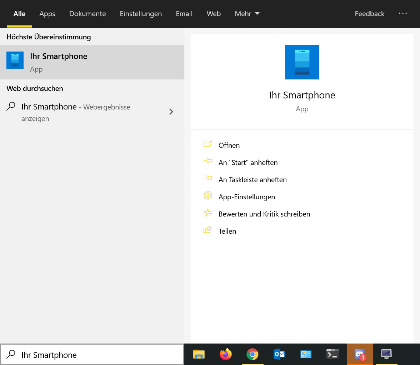The image size is (420, 365).
Task: Click the chevron next to Webergebnisse anzeigen
Action: click(x=171, y=112)
